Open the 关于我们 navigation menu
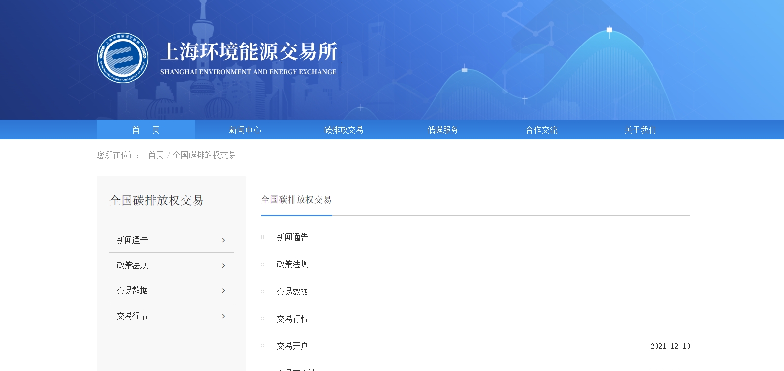The height and width of the screenshot is (371, 784). (x=640, y=130)
